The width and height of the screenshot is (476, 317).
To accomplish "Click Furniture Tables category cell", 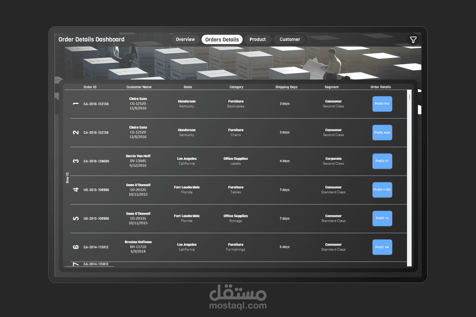I will pyautogui.click(x=236, y=190).
